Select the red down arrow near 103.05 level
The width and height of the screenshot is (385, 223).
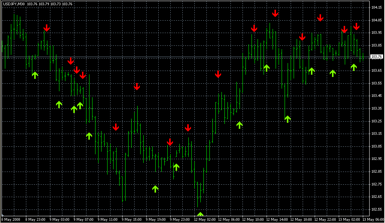170,142
